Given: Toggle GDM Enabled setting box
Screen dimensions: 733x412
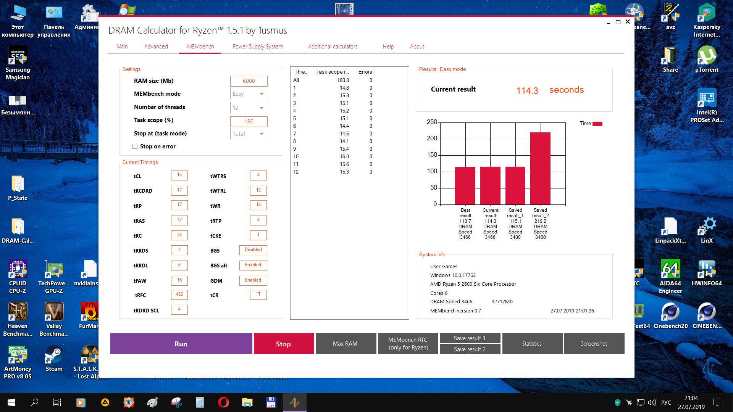Looking at the screenshot, I should tap(253, 280).
